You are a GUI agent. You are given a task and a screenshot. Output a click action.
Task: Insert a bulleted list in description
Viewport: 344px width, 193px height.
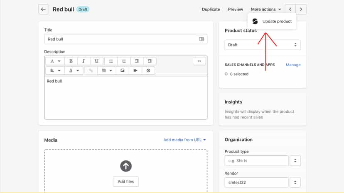click(111, 61)
